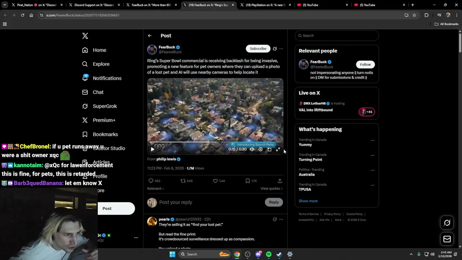462x260 pixels.
Task: Open DRX LotharHS live broadcast
Action: 337,107
